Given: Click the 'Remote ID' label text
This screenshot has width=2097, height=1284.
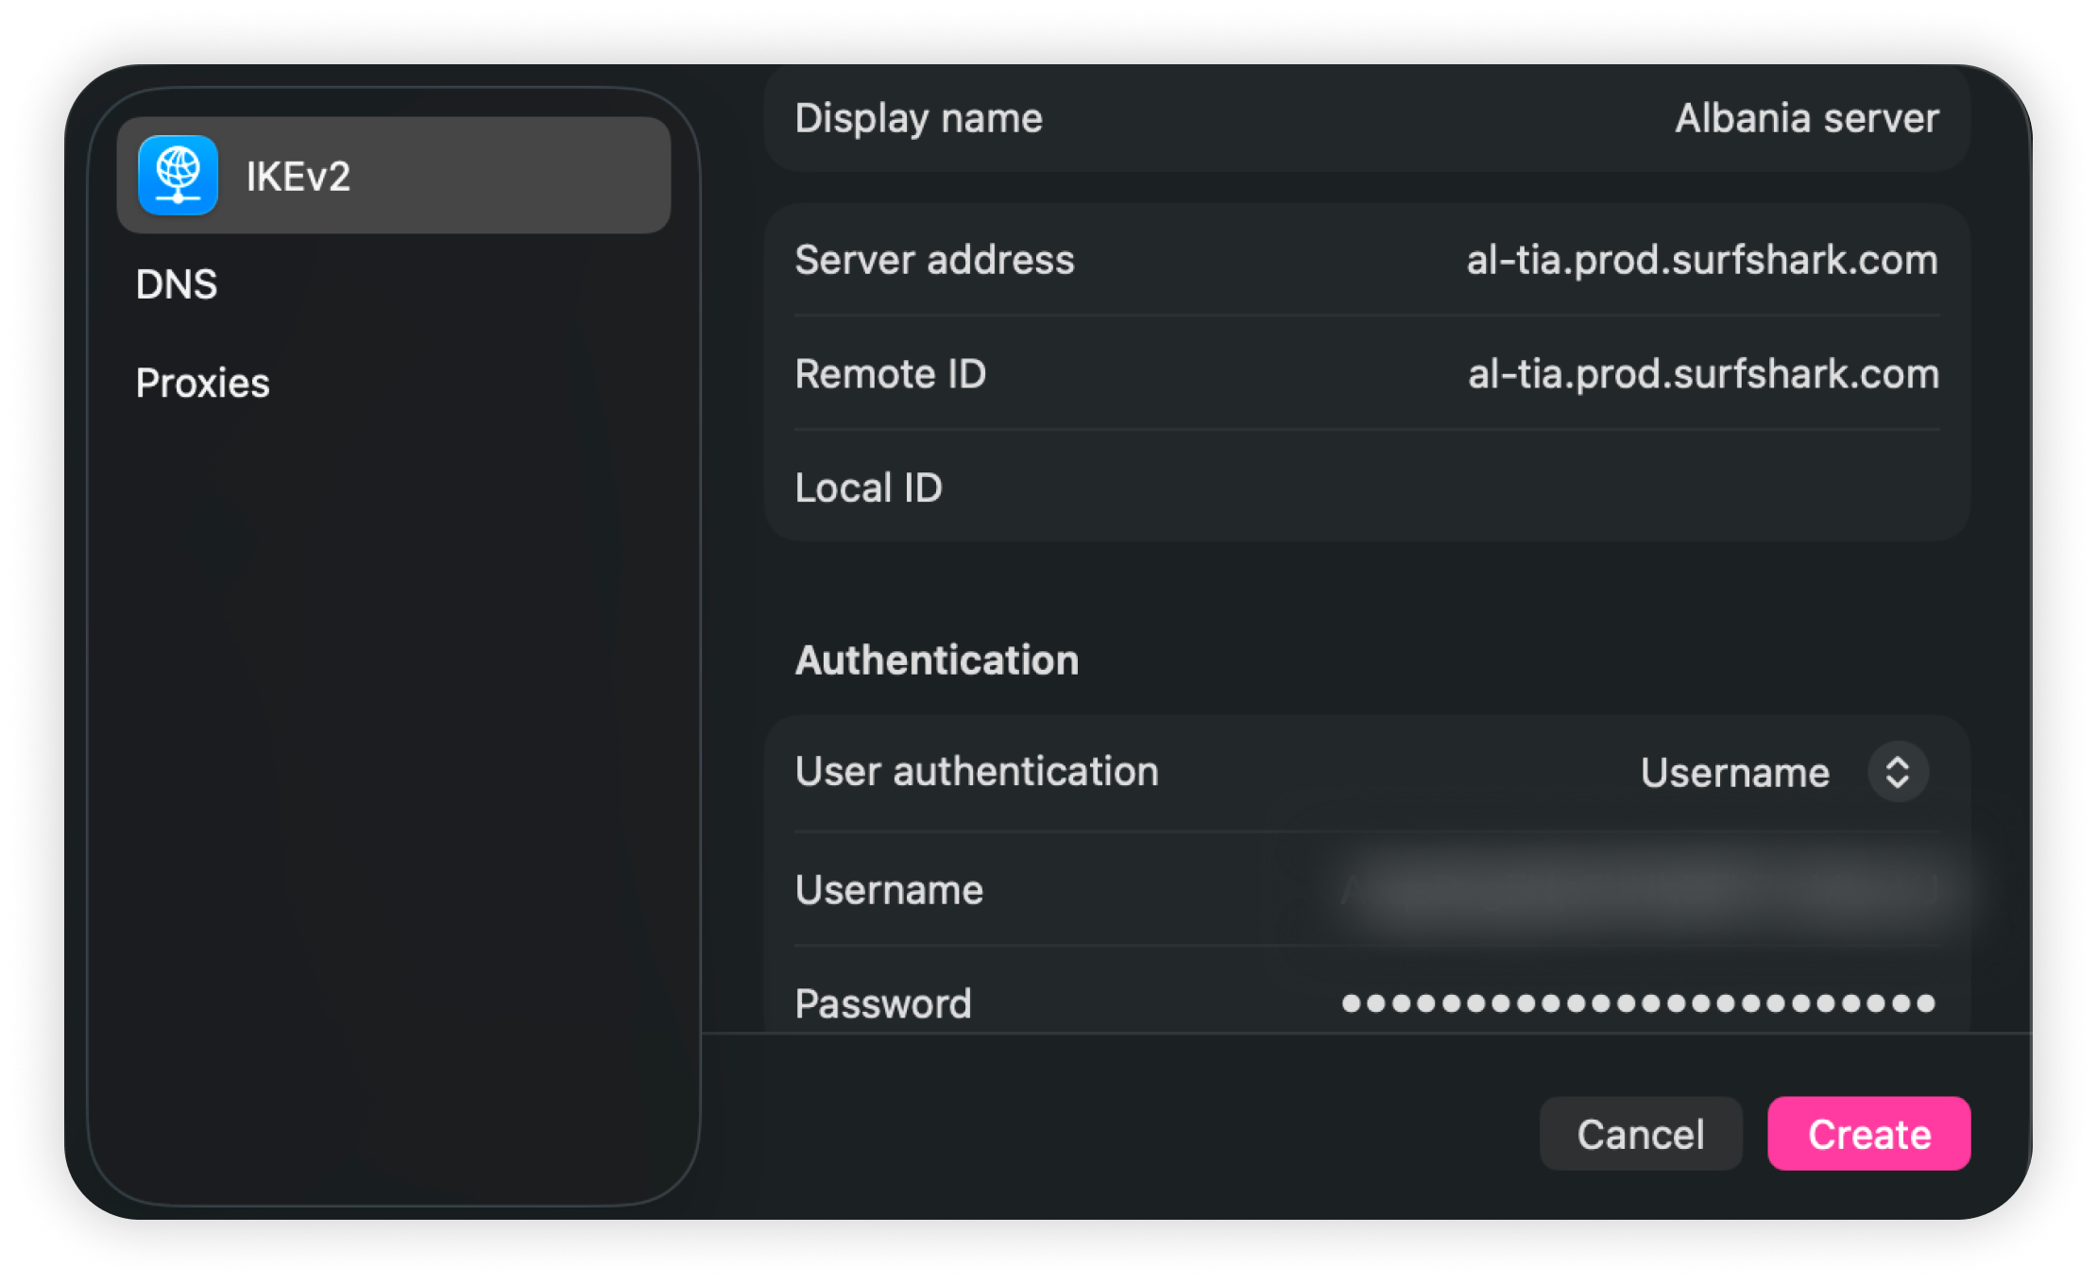Looking at the screenshot, I should tap(890, 375).
